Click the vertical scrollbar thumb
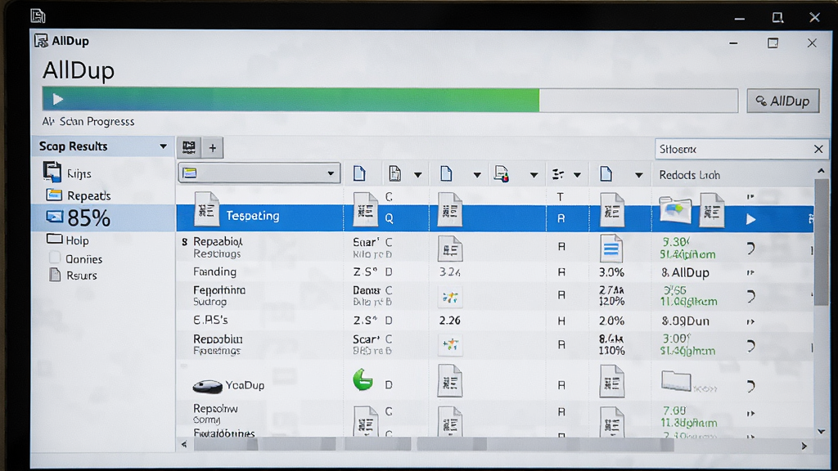Image resolution: width=838 pixels, height=471 pixels. pos(822,241)
